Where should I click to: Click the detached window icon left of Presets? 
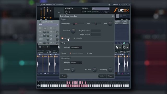tap(109, 5)
